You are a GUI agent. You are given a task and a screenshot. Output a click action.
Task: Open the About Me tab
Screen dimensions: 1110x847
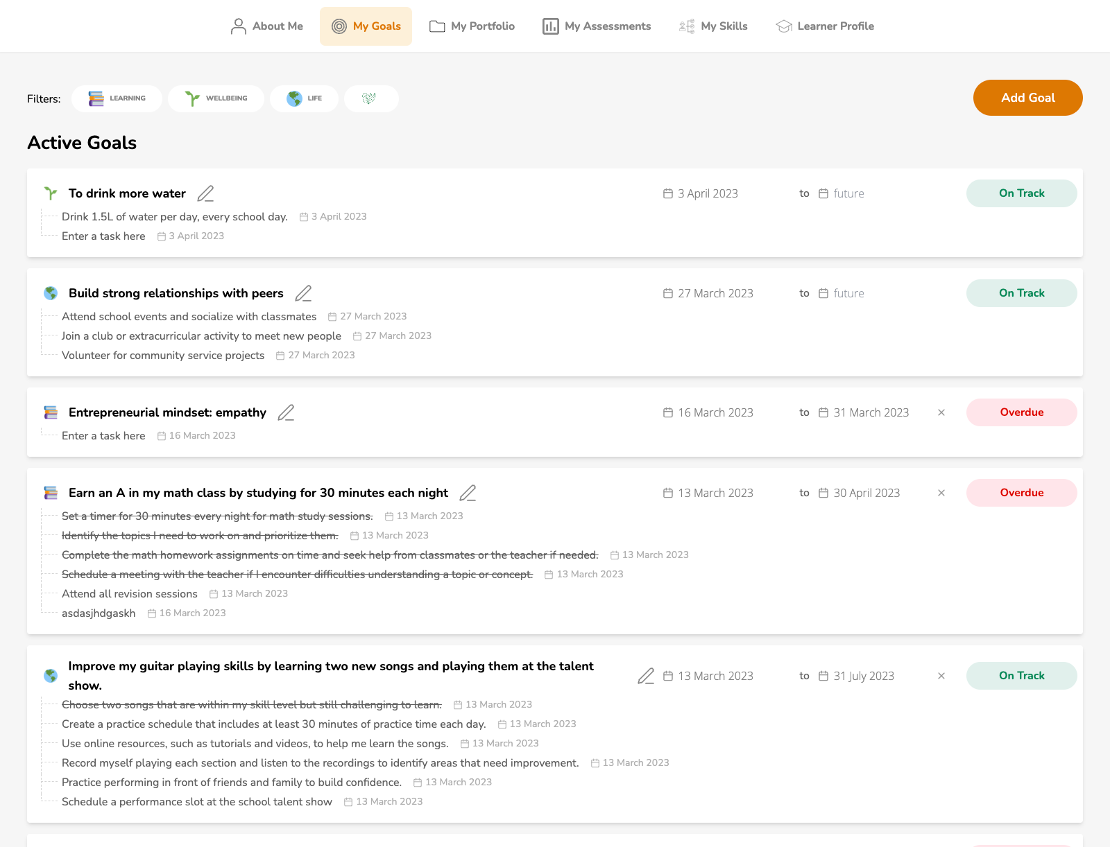tap(267, 26)
